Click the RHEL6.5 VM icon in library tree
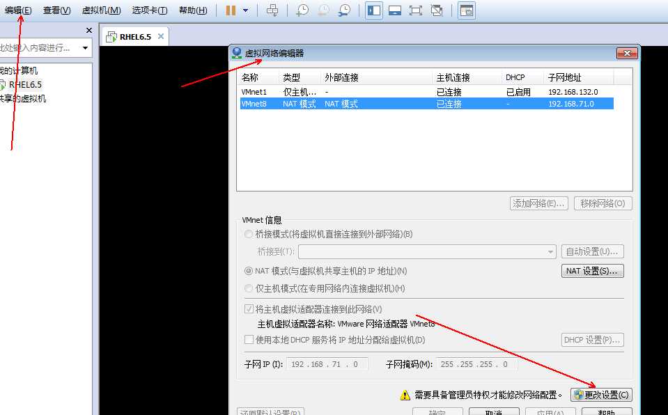 click(3, 84)
